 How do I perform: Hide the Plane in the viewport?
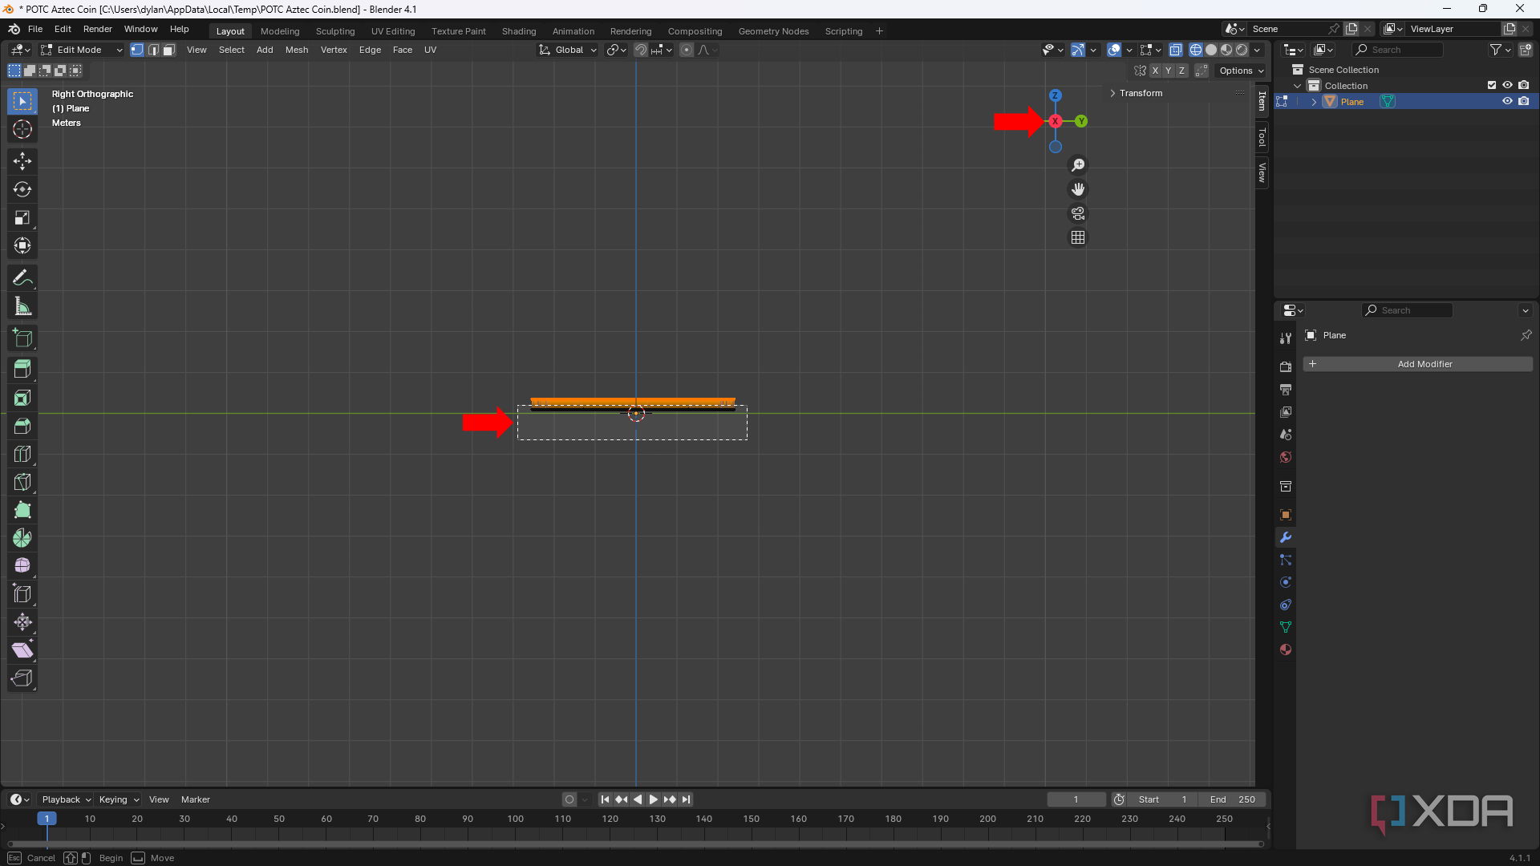click(x=1508, y=101)
